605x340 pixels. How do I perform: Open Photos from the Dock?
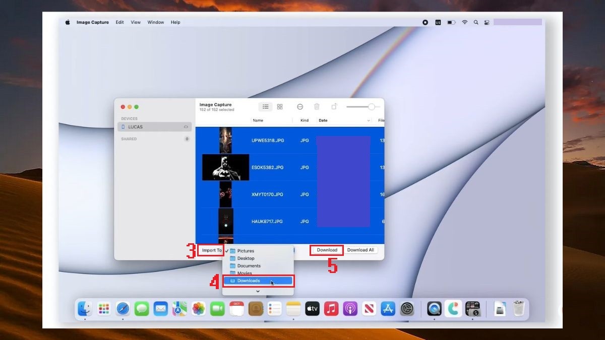[x=199, y=308]
